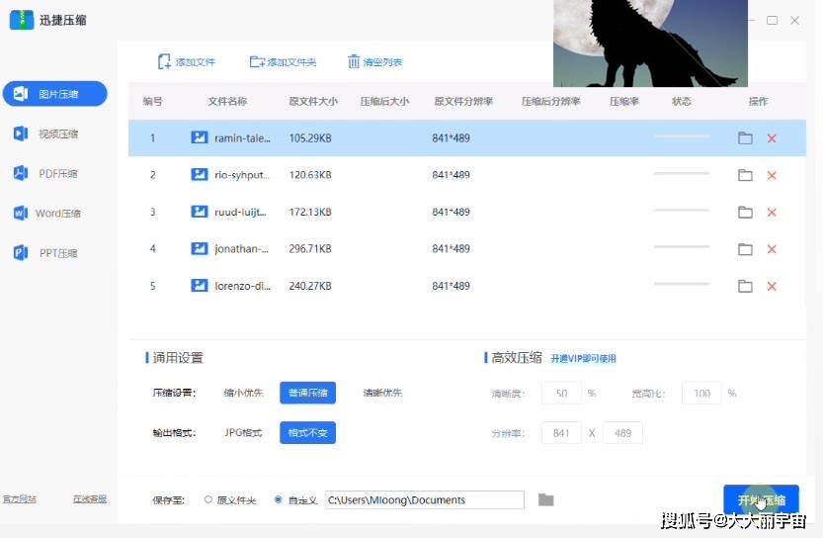The width and height of the screenshot is (823, 538).
Task: Remove the jonathan file from list
Action: coord(772,249)
